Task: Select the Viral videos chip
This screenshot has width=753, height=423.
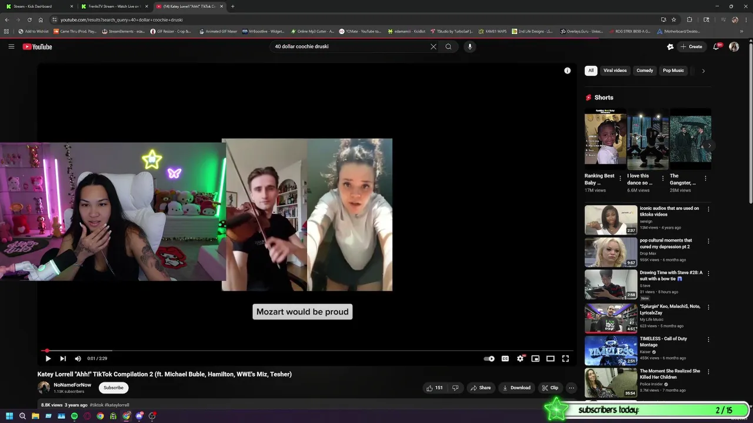Action: [x=615, y=70]
